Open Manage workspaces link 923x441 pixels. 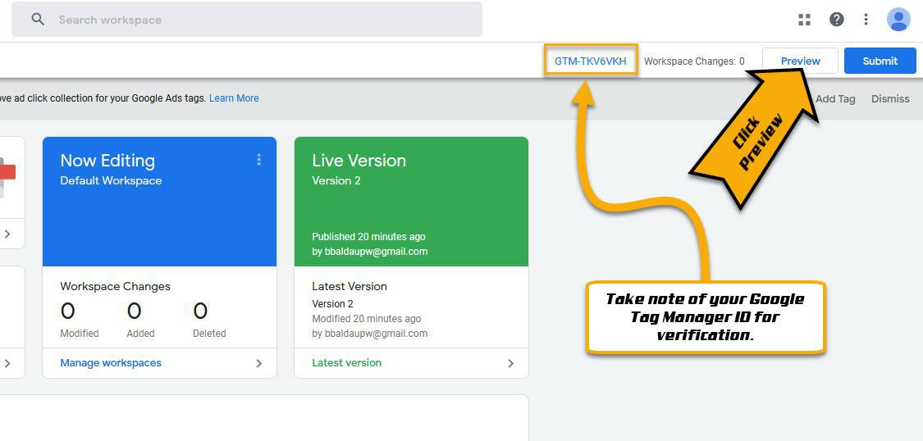pyautogui.click(x=111, y=363)
